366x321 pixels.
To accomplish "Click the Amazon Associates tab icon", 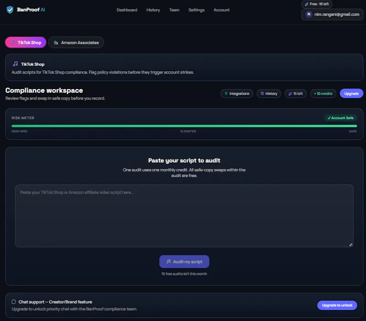I will point(56,42).
